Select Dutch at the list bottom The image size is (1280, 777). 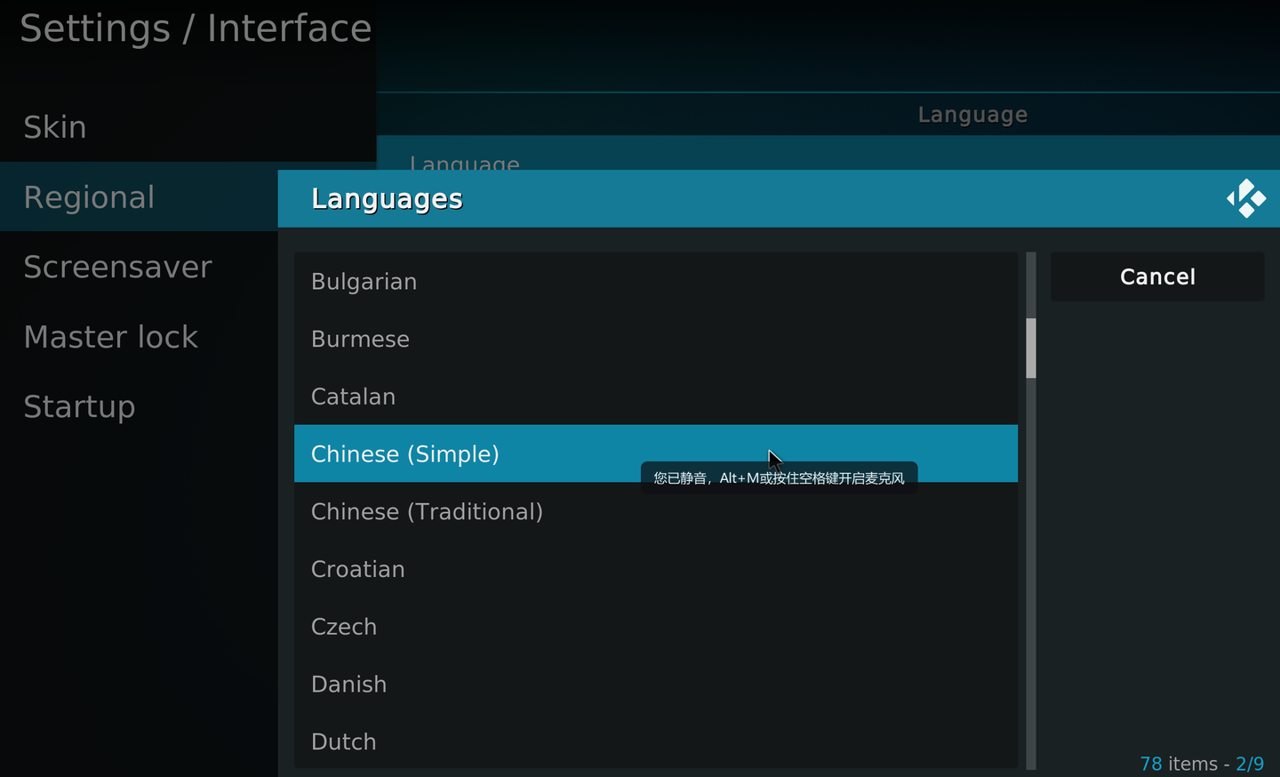point(343,741)
